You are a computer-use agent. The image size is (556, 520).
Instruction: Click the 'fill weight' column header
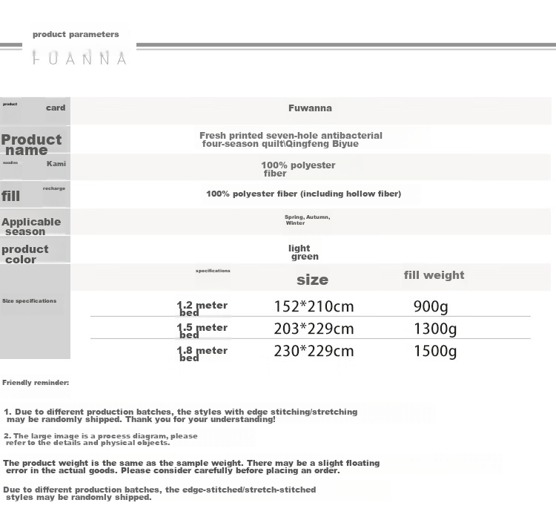434,275
